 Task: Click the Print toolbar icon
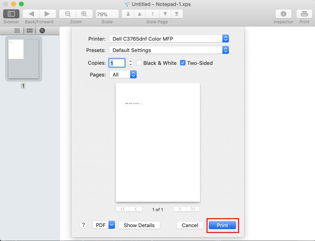coord(304,14)
